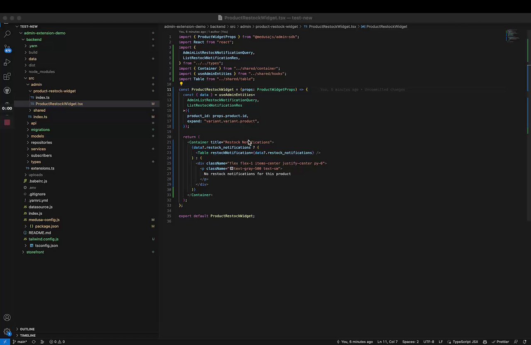Open the Run and Debug view

click(x=7, y=62)
